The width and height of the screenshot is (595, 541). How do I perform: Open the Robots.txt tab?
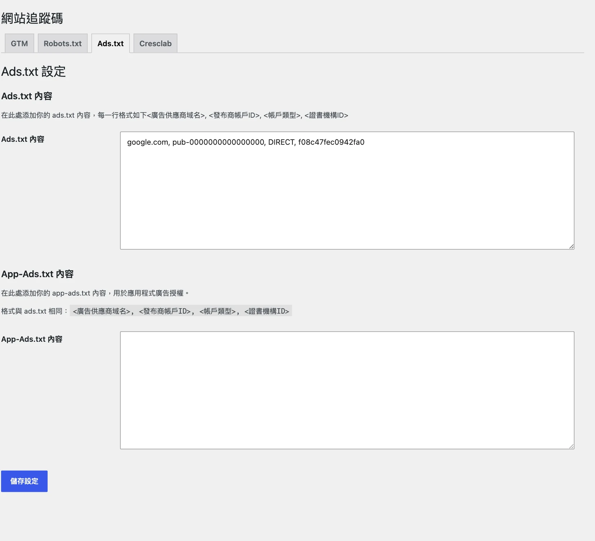[x=62, y=43]
